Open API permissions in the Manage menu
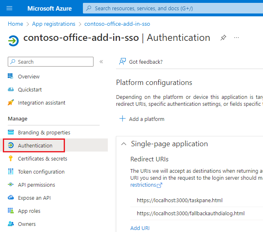 click(36, 185)
